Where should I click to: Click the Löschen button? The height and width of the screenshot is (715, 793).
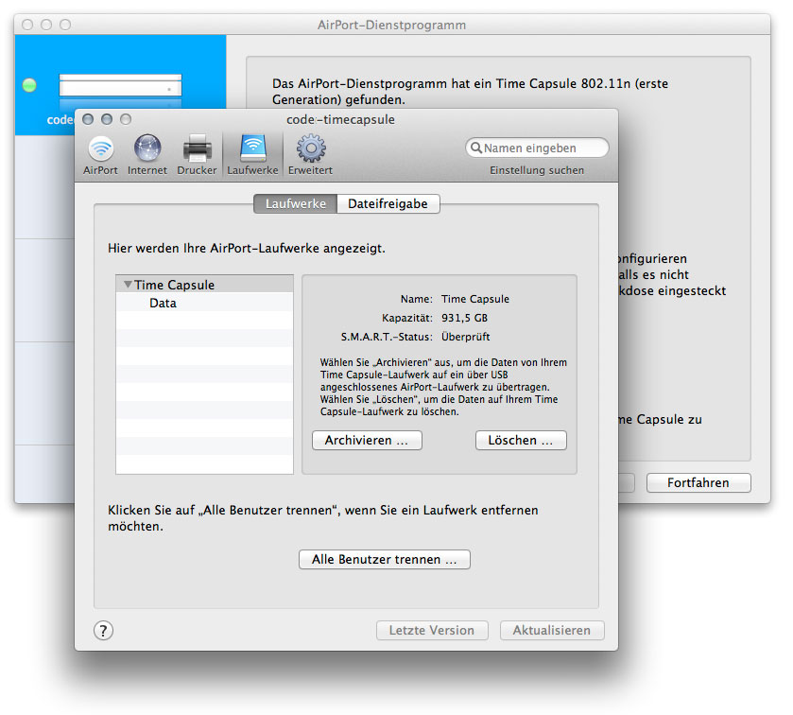tap(521, 441)
